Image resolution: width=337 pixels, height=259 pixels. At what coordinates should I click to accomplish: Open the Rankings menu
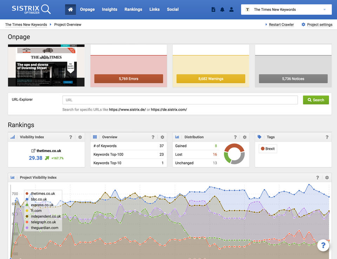tap(133, 9)
